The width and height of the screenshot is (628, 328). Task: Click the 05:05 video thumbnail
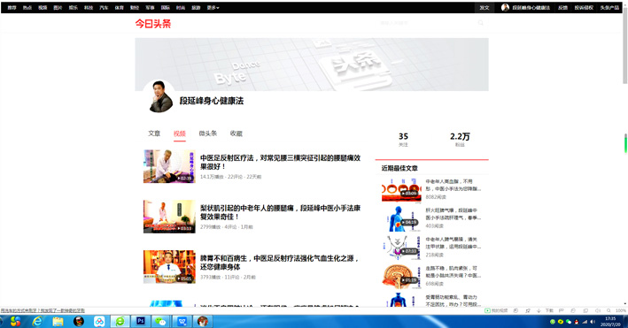pyautogui.click(x=169, y=267)
